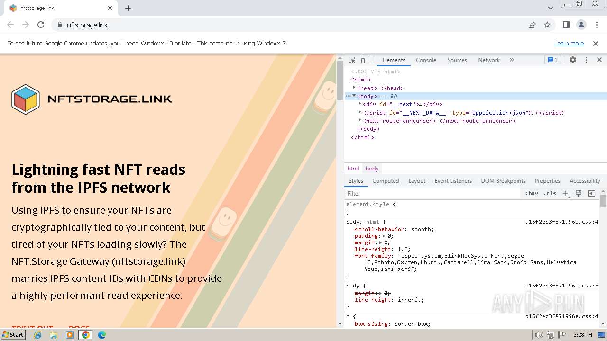Open the tab search dropdown
Image resolution: width=607 pixels, height=341 pixels.
(550, 8)
